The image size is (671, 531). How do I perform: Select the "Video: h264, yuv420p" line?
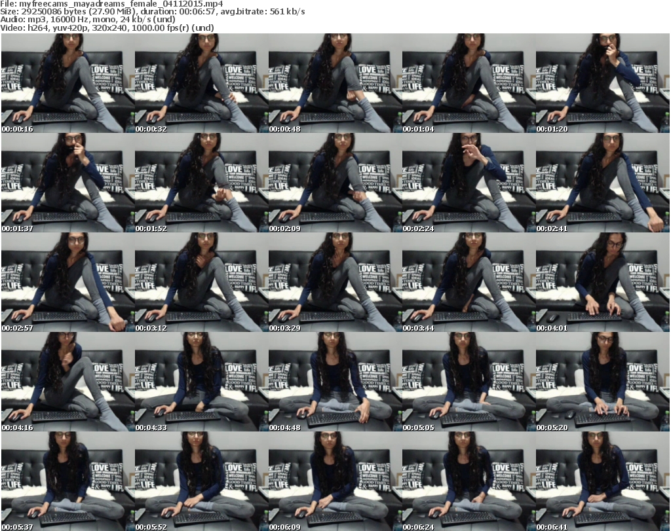107,27
